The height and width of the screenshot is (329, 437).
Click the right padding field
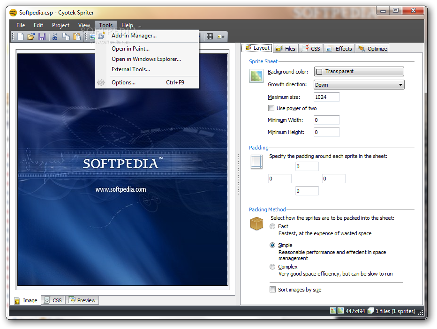click(x=333, y=179)
